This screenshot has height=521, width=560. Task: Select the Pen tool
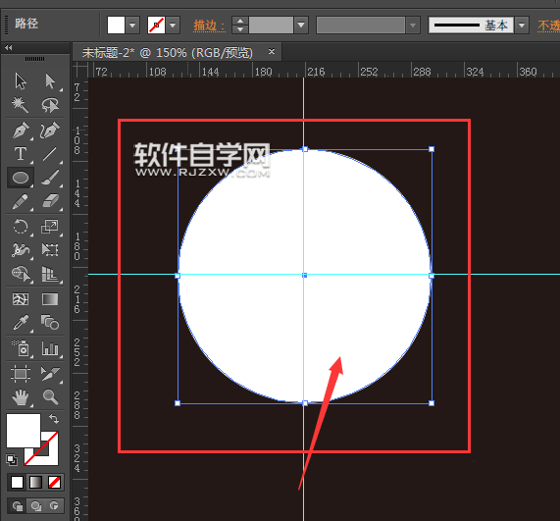coord(21,130)
